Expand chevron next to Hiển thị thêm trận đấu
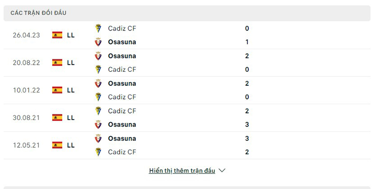This screenshot has height=189, width=375. pos(222,171)
